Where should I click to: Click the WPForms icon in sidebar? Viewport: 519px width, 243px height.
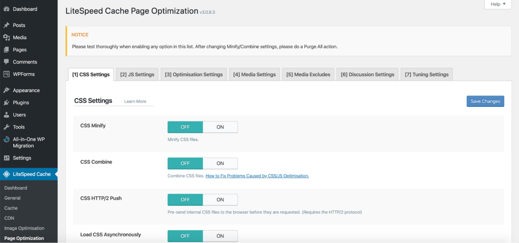(6, 74)
